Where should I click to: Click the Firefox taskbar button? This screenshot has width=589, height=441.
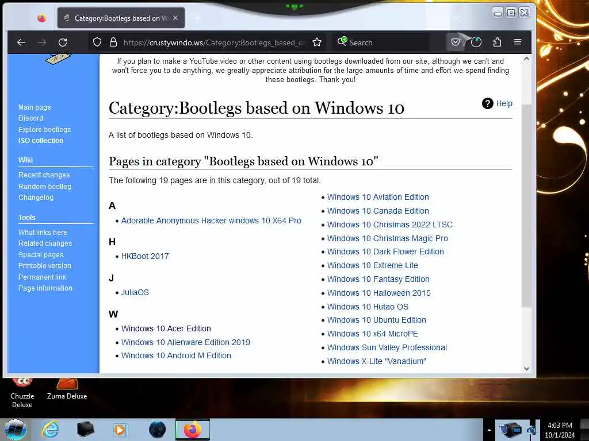pos(192,430)
